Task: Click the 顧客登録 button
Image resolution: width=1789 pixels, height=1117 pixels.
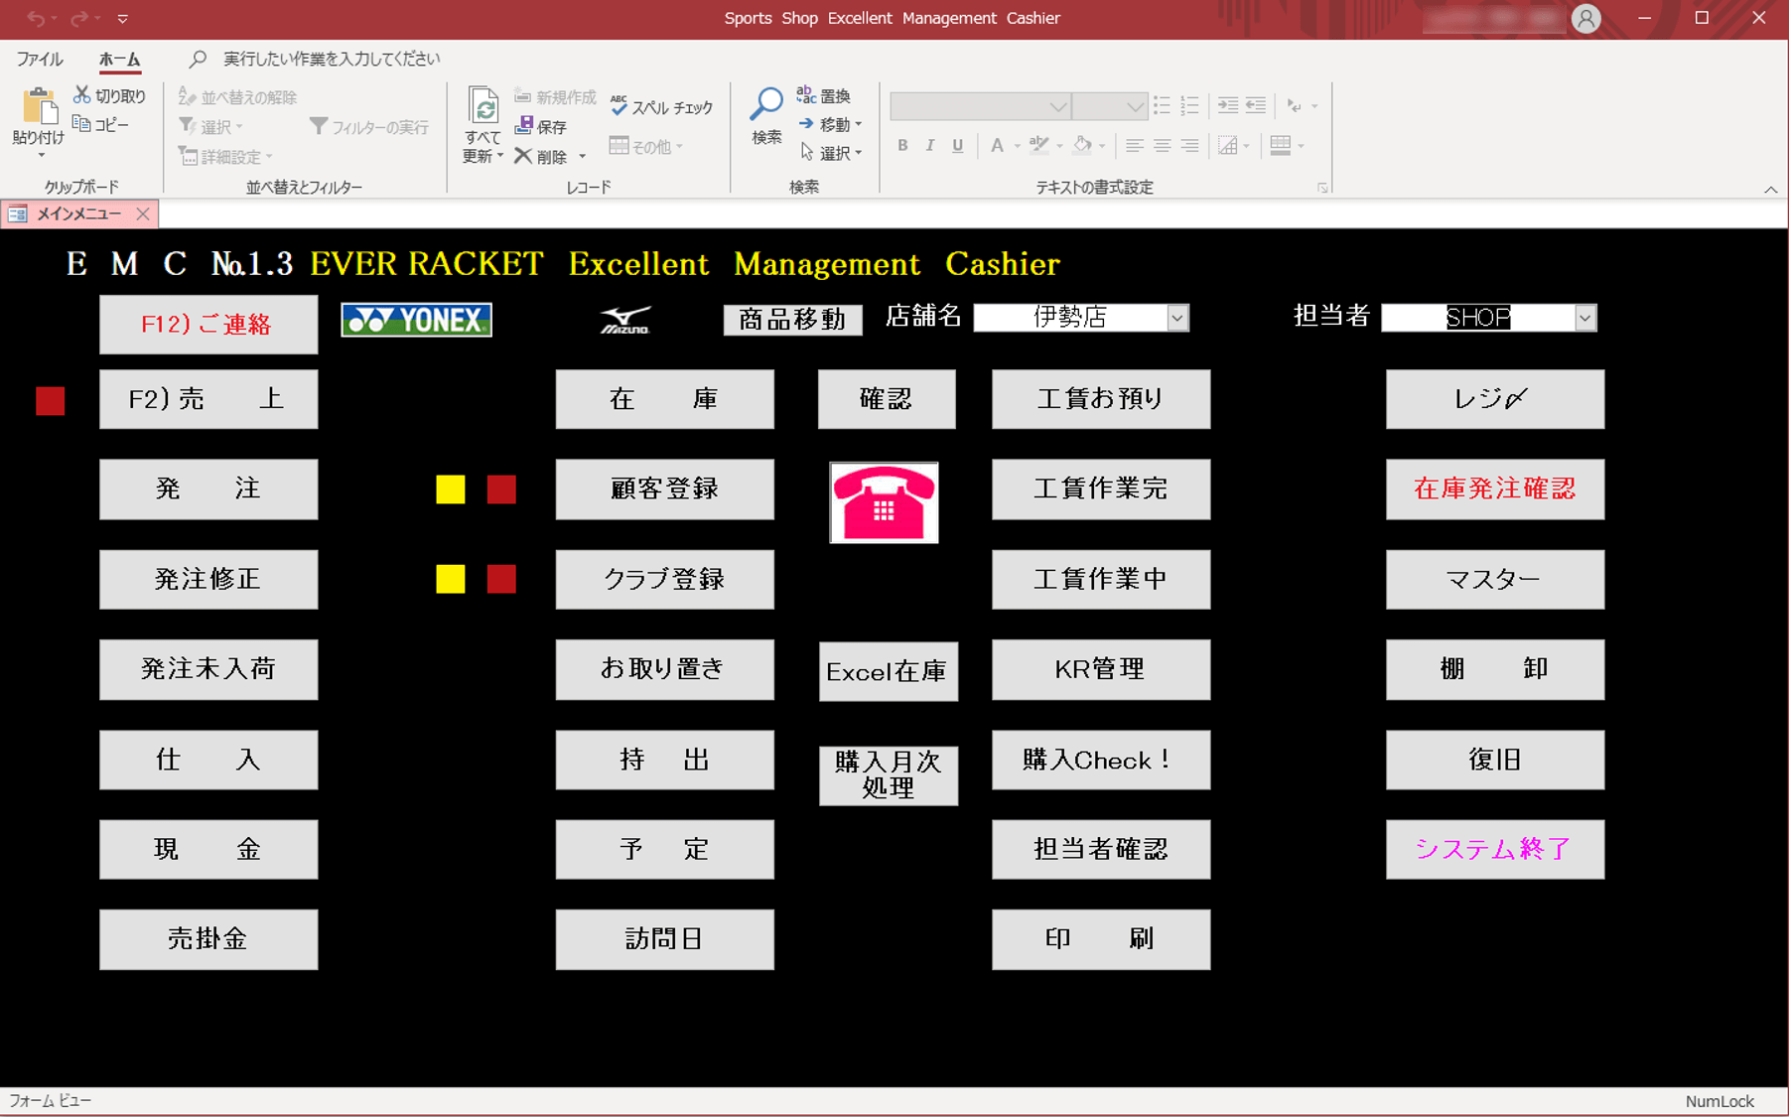Action: click(664, 489)
